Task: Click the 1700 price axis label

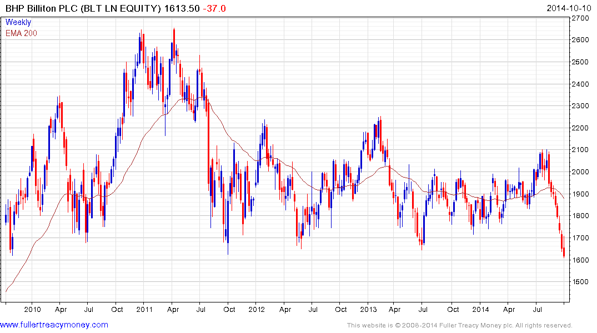Action: (x=581, y=238)
